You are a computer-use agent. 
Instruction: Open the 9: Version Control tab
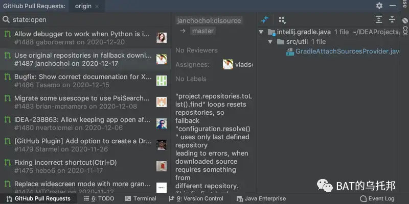pyautogui.click(x=196, y=198)
